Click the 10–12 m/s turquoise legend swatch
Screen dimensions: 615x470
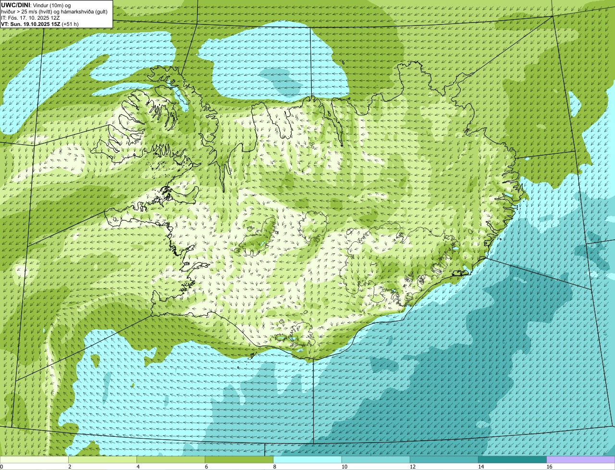click(376, 460)
